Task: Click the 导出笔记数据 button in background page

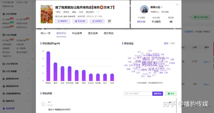Action: click(201, 17)
